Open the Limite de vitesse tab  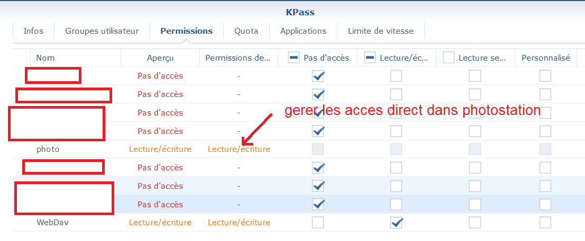tap(380, 31)
